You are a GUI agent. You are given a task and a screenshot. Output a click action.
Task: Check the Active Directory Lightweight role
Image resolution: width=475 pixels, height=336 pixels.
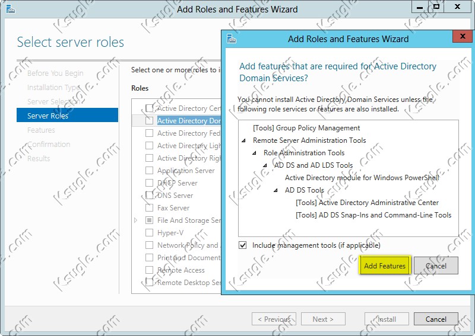pos(150,145)
